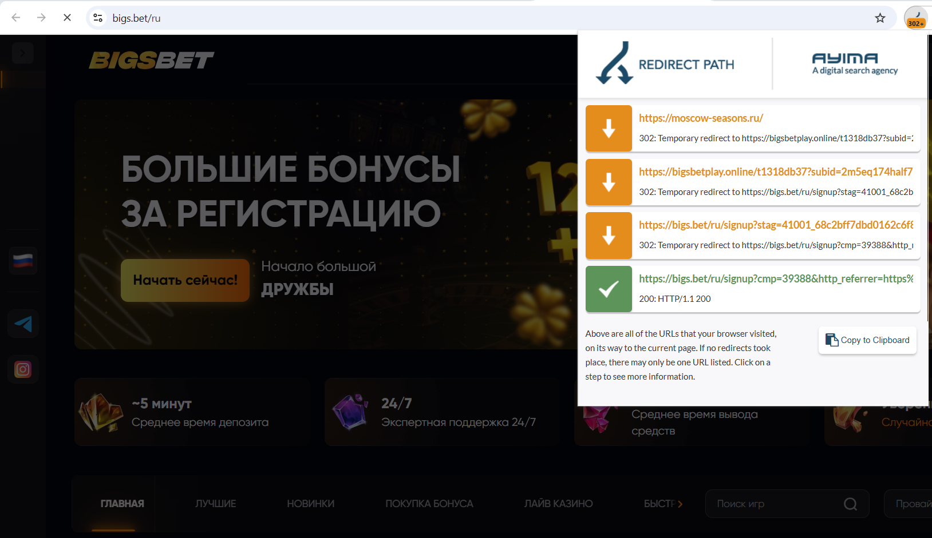Click the Redirect Path logo in popup
The image size is (932, 538).
[665, 63]
